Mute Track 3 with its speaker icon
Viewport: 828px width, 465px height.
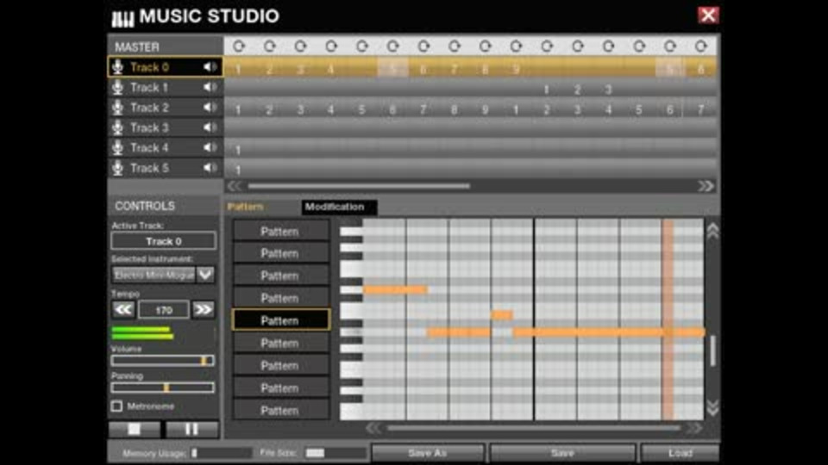point(210,127)
